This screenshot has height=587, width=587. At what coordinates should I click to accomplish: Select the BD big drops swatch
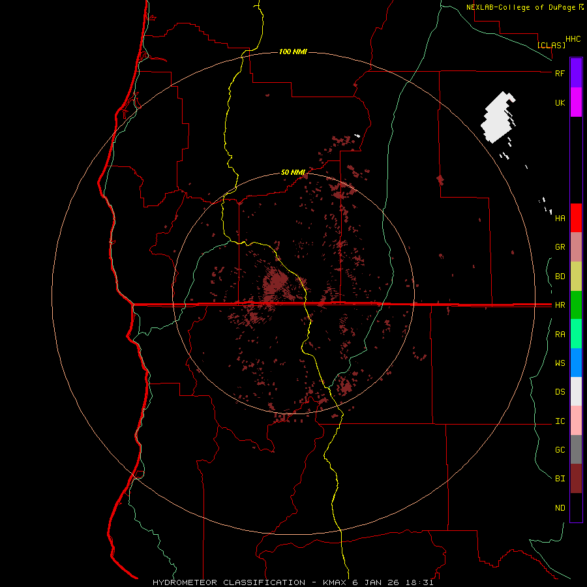[576, 277]
